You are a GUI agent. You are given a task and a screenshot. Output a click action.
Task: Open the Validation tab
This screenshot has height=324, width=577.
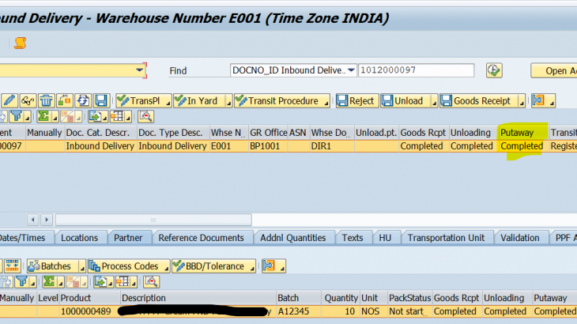click(520, 238)
